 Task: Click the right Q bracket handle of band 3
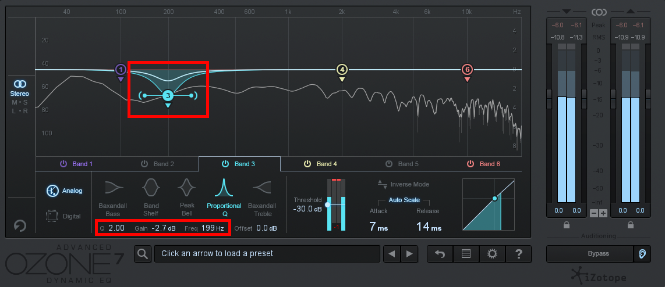coord(193,96)
